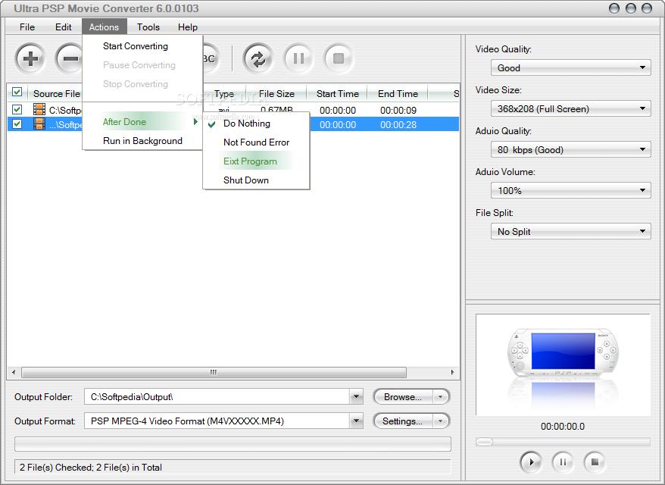This screenshot has width=665, height=485.
Task: Expand the Output Folder path dropdown
Action: point(356,397)
